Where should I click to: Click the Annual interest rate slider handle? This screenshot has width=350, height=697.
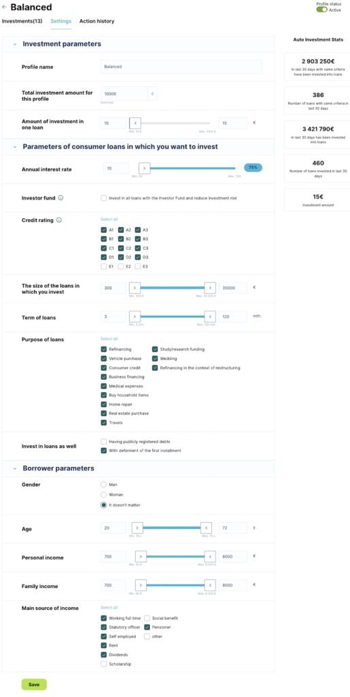(x=144, y=169)
